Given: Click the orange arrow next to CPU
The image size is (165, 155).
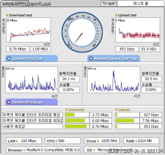Looking at the screenshot, I should pyautogui.click(x=56, y=141).
